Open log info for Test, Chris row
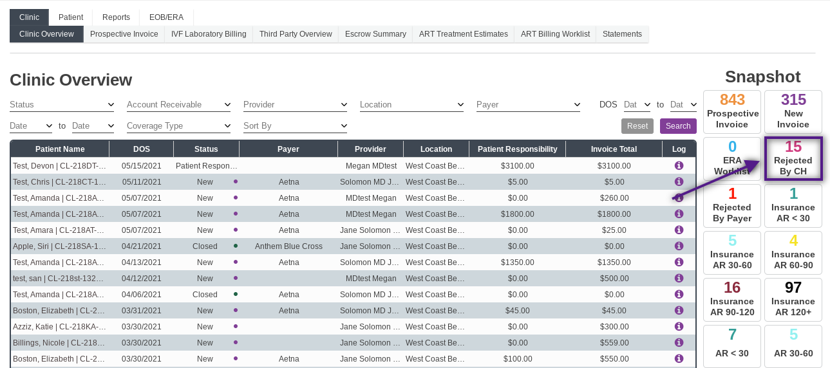The width and height of the screenshot is (830, 368). pyautogui.click(x=679, y=181)
